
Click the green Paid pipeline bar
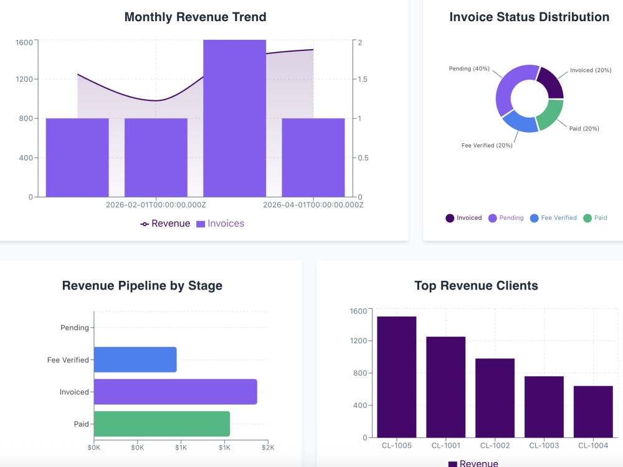click(x=162, y=423)
